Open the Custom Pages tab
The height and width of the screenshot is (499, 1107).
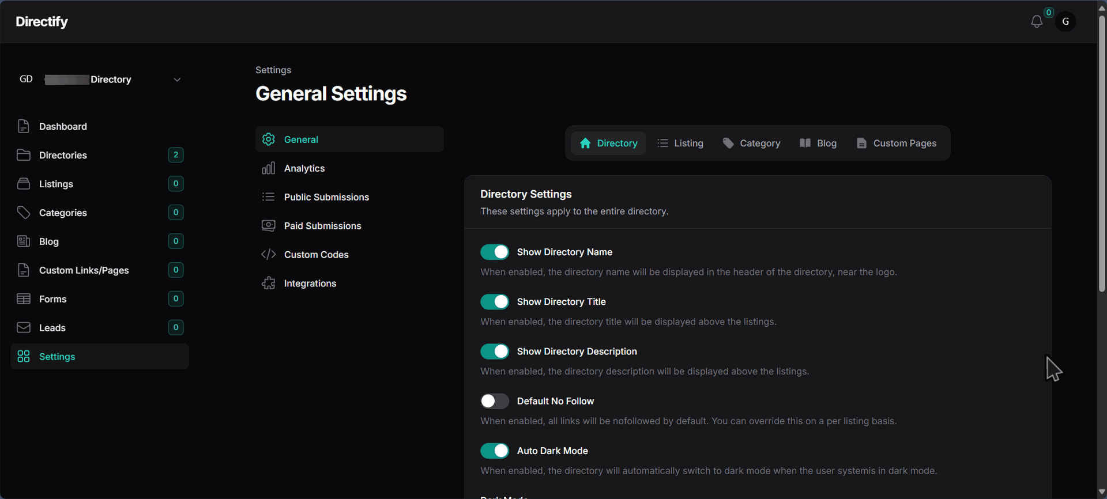pos(896,143)
